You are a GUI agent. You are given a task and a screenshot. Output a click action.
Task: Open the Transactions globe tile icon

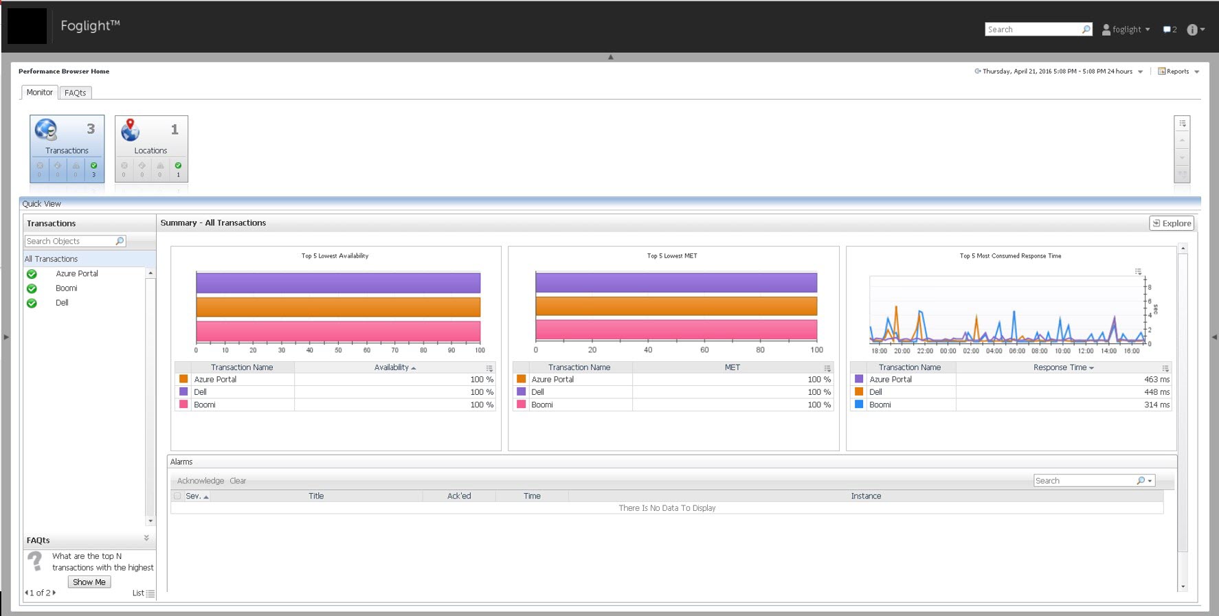pos(46,129)
